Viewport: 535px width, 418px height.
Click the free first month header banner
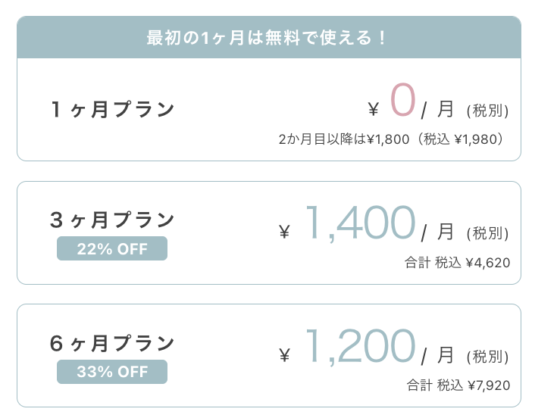[268, 38]
